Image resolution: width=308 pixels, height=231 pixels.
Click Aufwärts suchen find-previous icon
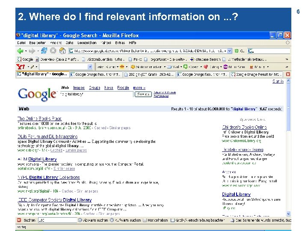coord(112,220)
